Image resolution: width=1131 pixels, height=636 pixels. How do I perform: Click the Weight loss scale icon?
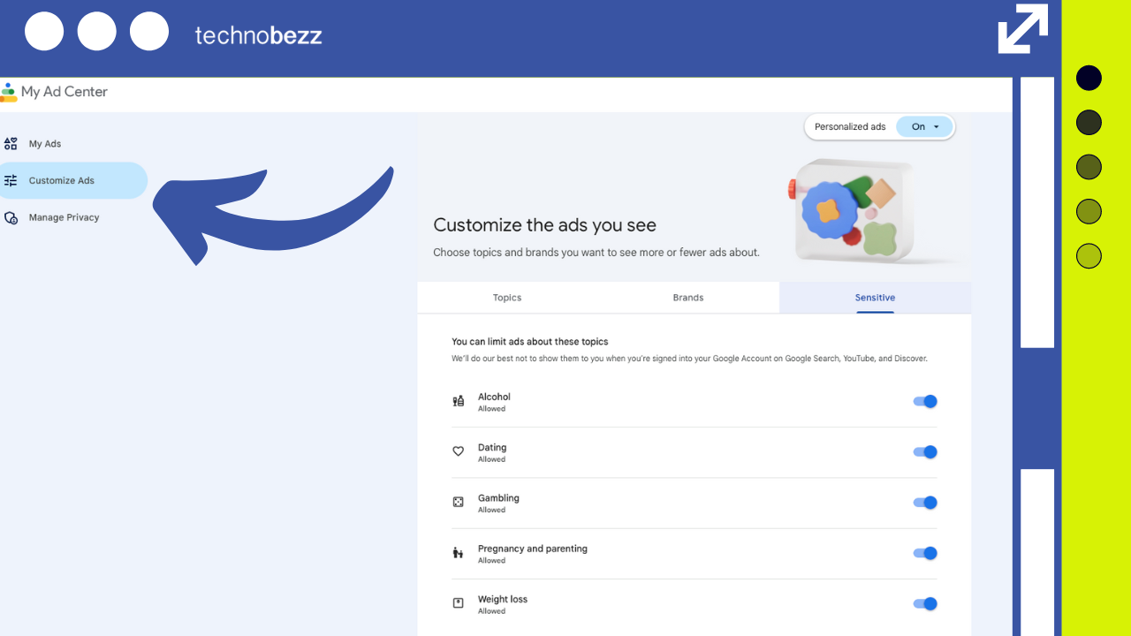[x=458, y=603]
